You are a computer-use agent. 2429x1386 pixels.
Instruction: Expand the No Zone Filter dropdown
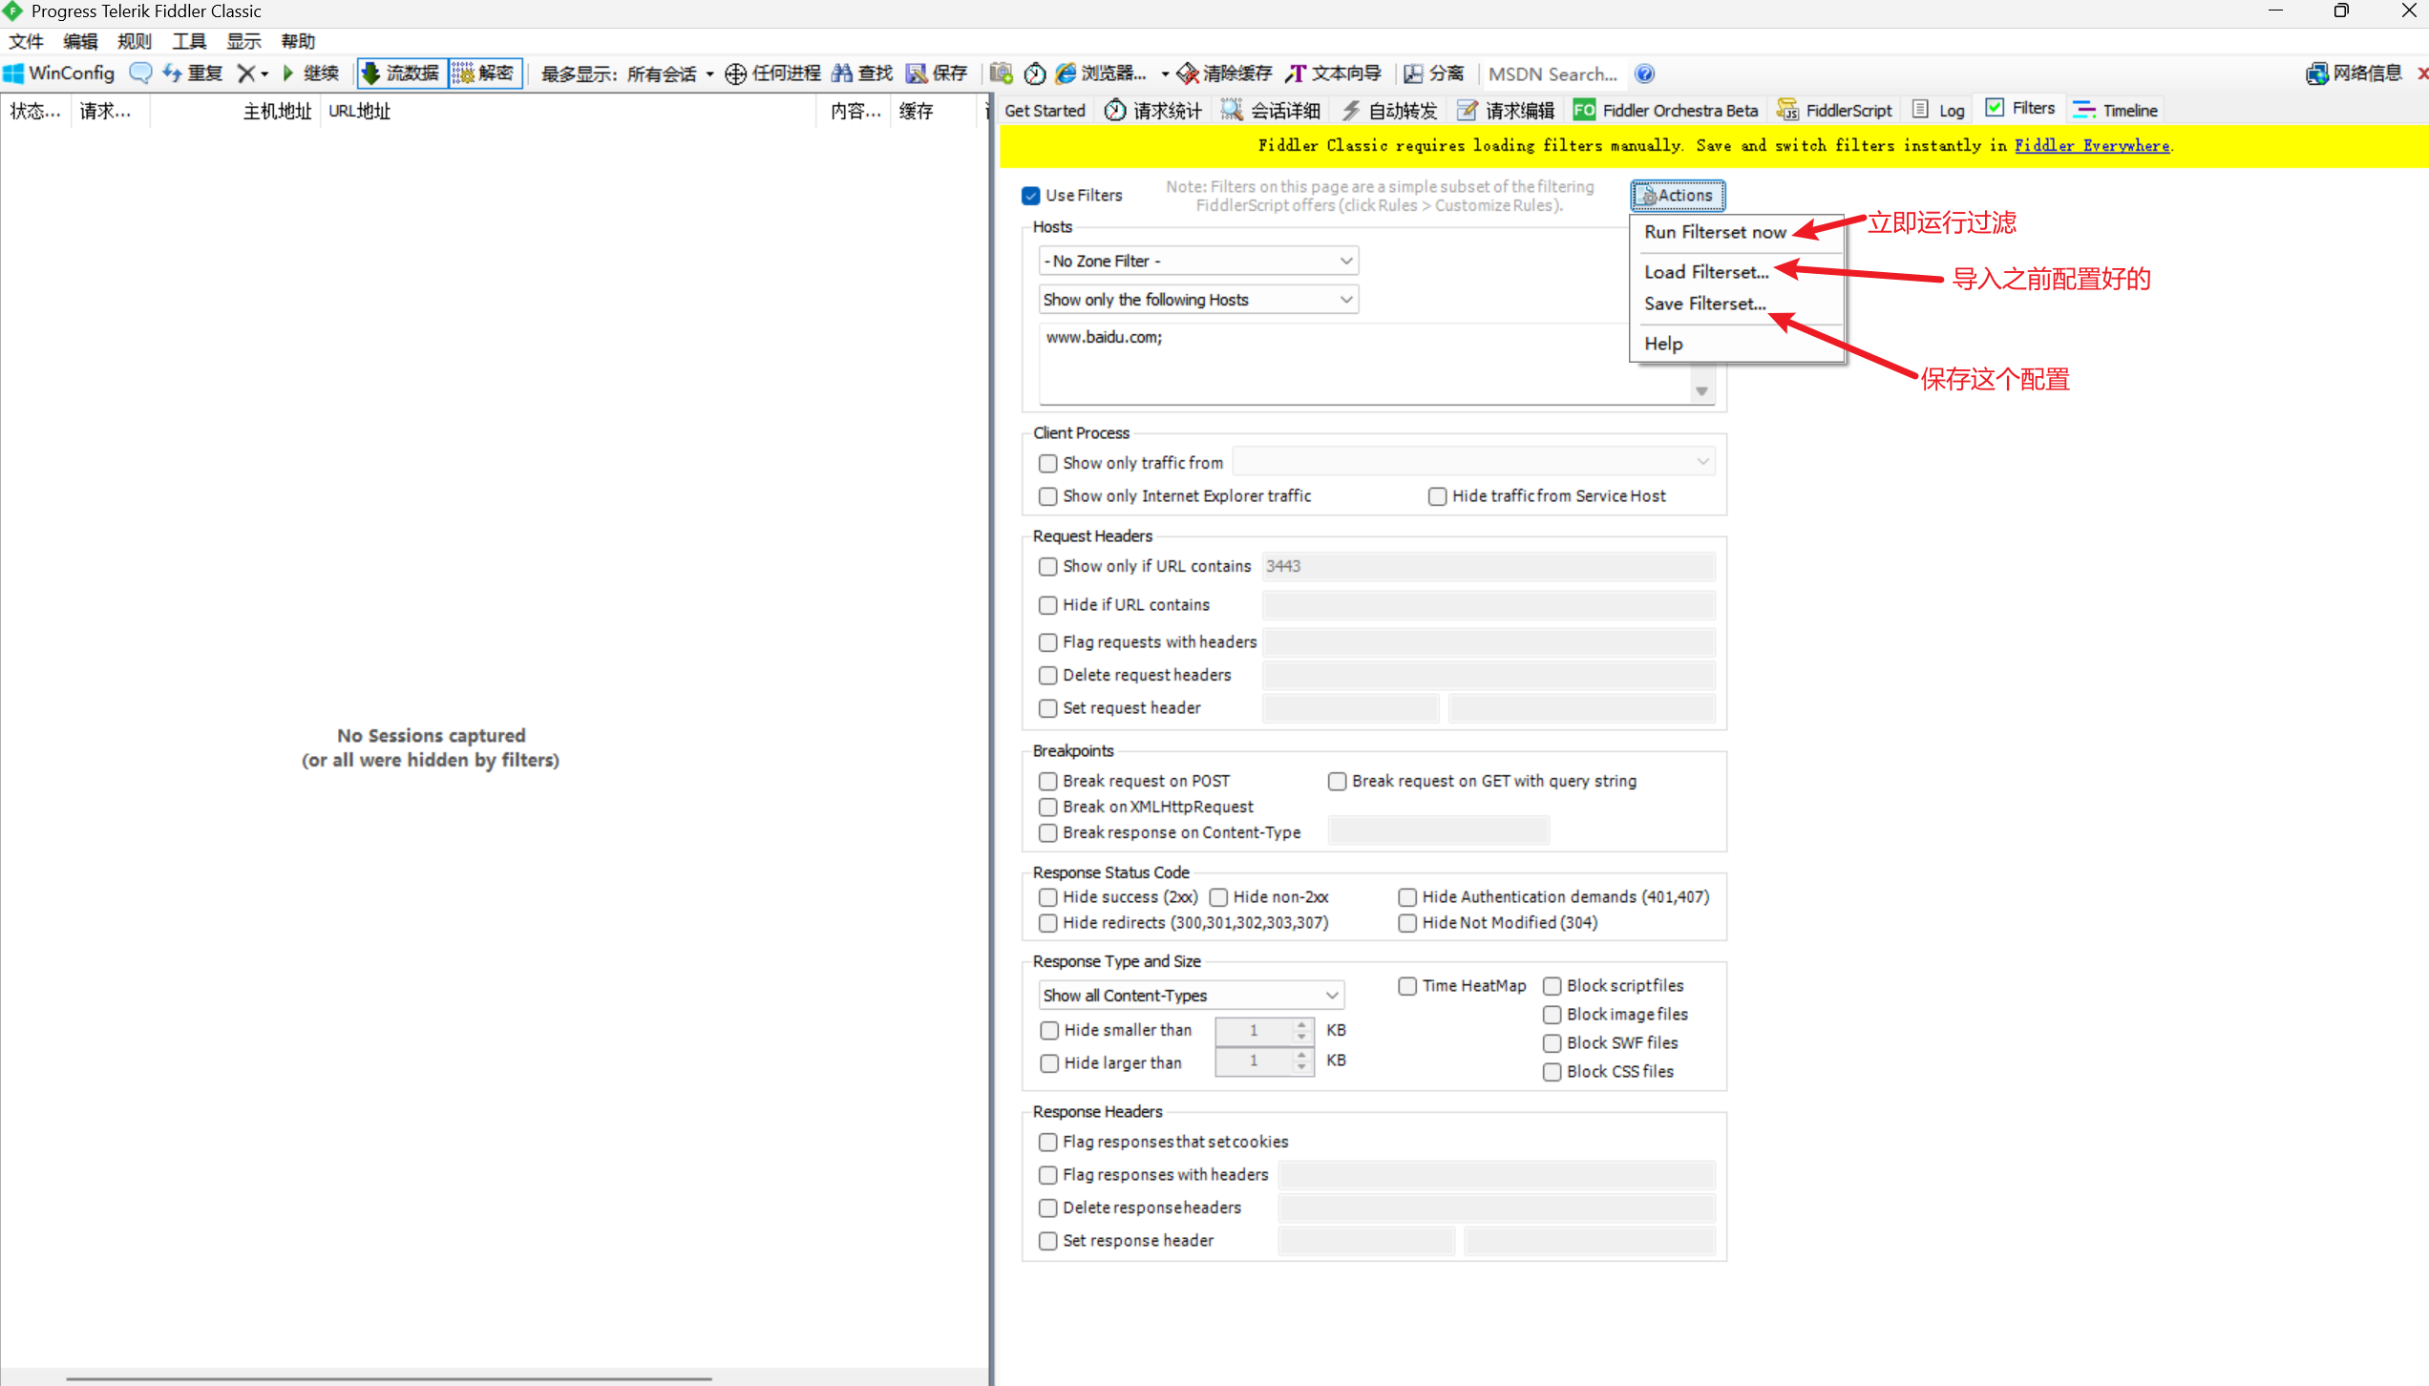[x=1197, y=262]
